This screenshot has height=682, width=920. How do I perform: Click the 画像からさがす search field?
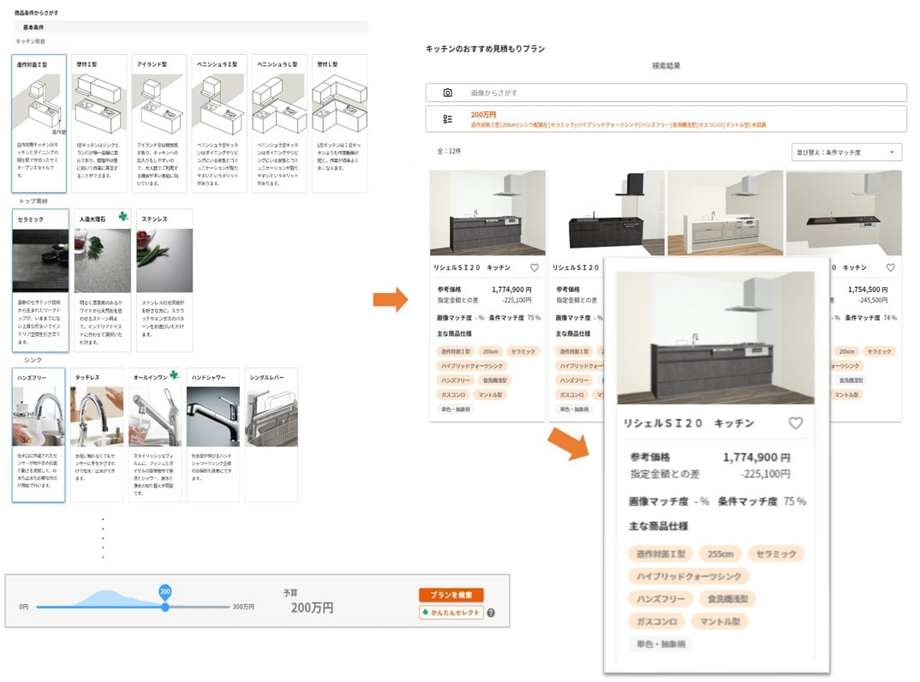point(666,93)
